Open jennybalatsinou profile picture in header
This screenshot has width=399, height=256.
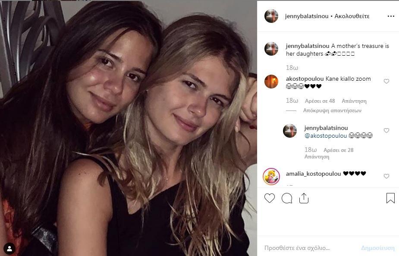[271, 16]
